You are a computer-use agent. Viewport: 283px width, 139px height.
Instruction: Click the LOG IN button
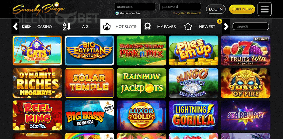(x=216, y=9)
